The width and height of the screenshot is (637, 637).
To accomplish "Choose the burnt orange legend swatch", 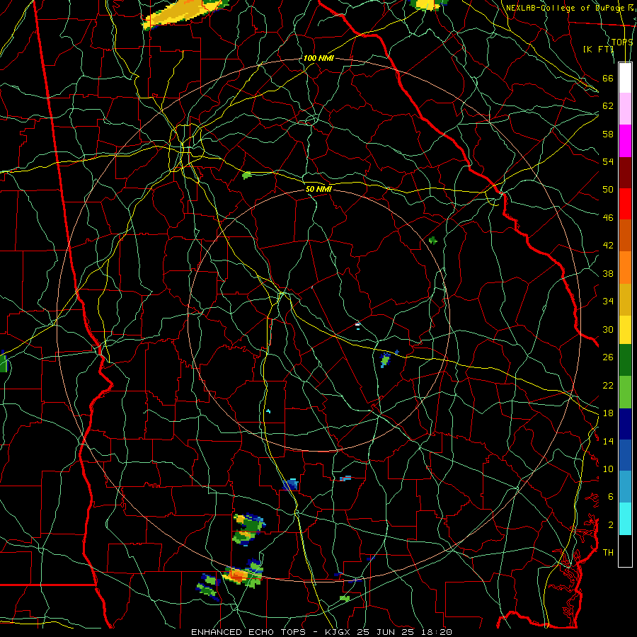I will 625,235.
